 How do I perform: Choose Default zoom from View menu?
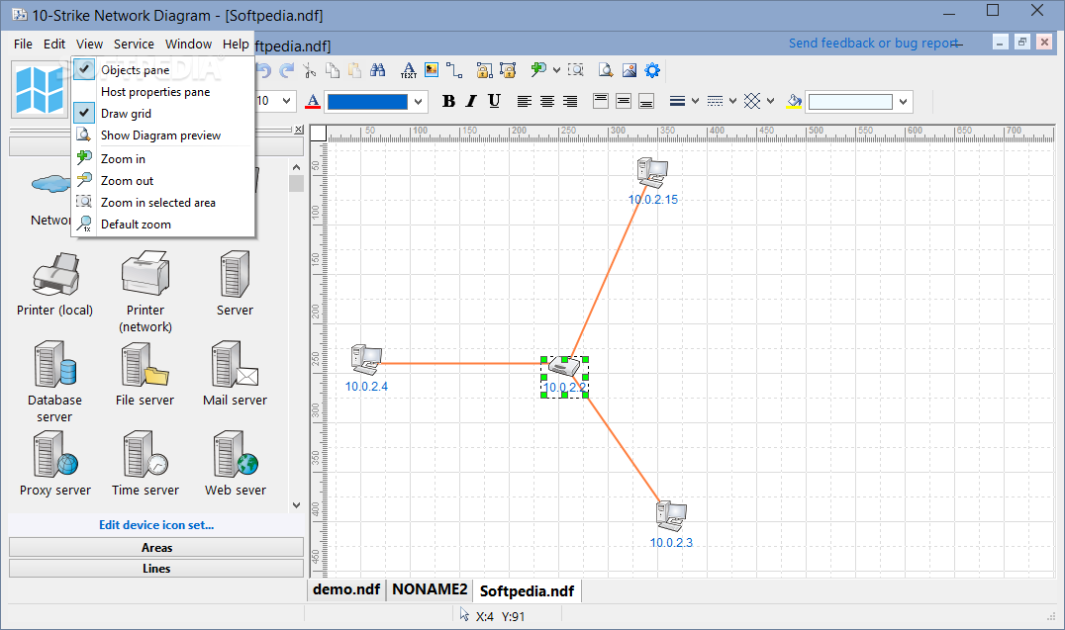163,225
